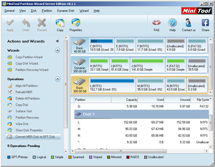Sort by the Used column header
215x167 pixels.
click(151, 100)
